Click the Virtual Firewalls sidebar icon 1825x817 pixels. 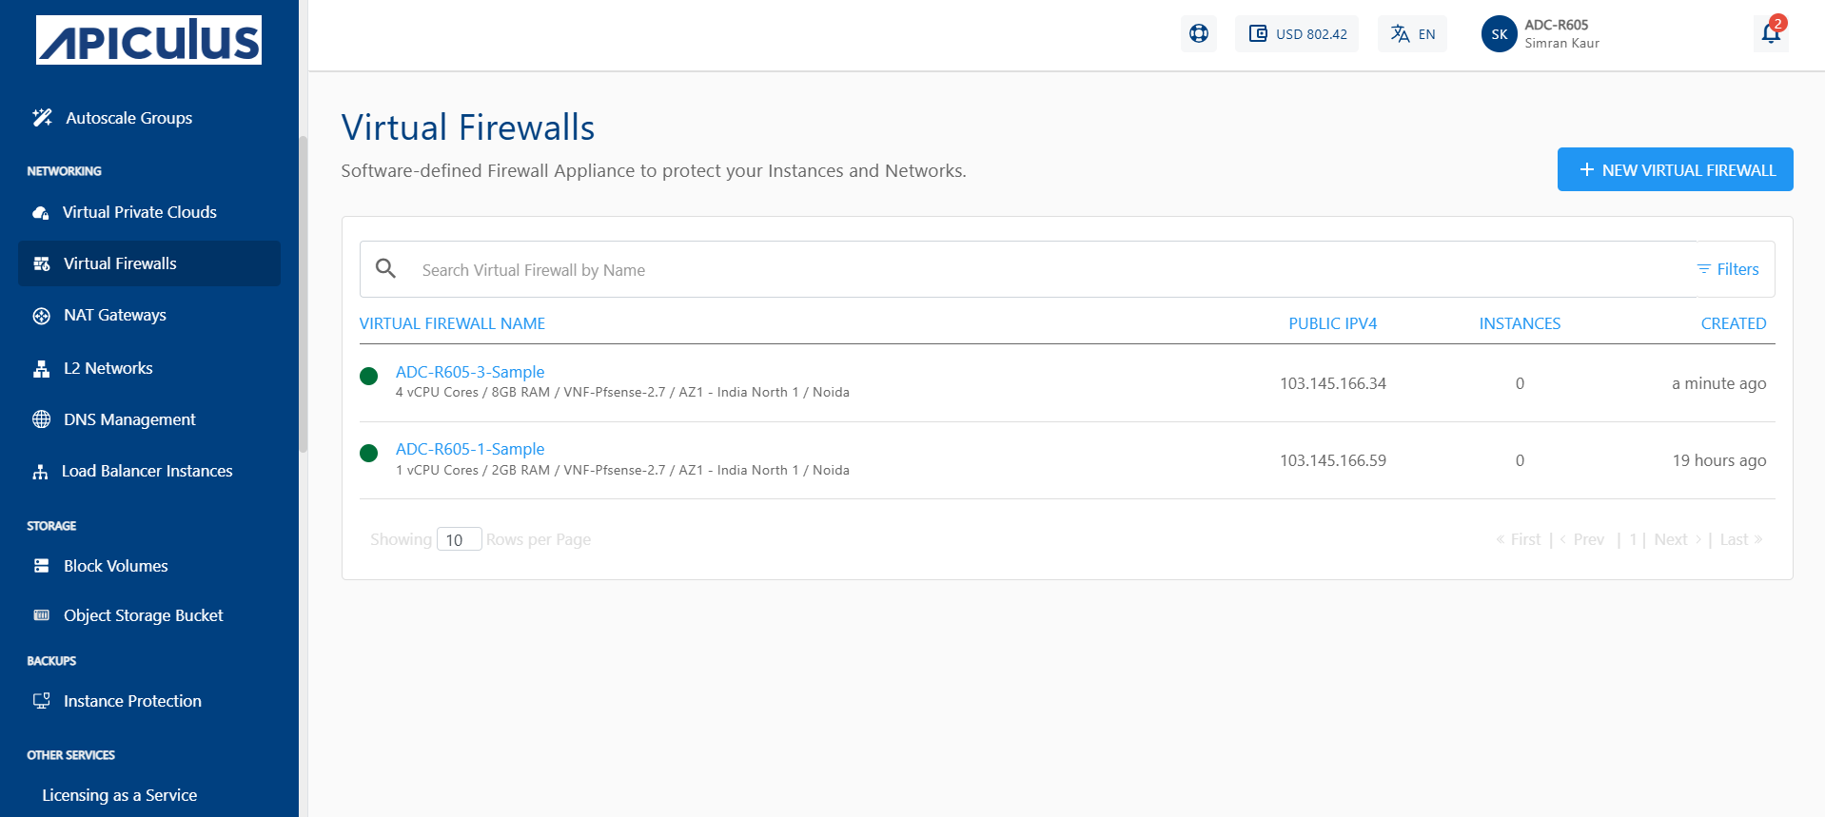(42, 263)
